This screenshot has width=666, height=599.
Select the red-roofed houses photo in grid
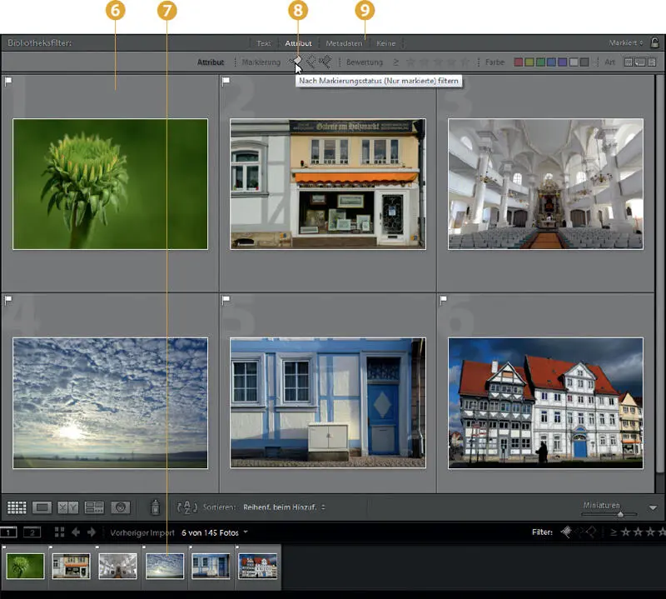(x=545, y=403)
